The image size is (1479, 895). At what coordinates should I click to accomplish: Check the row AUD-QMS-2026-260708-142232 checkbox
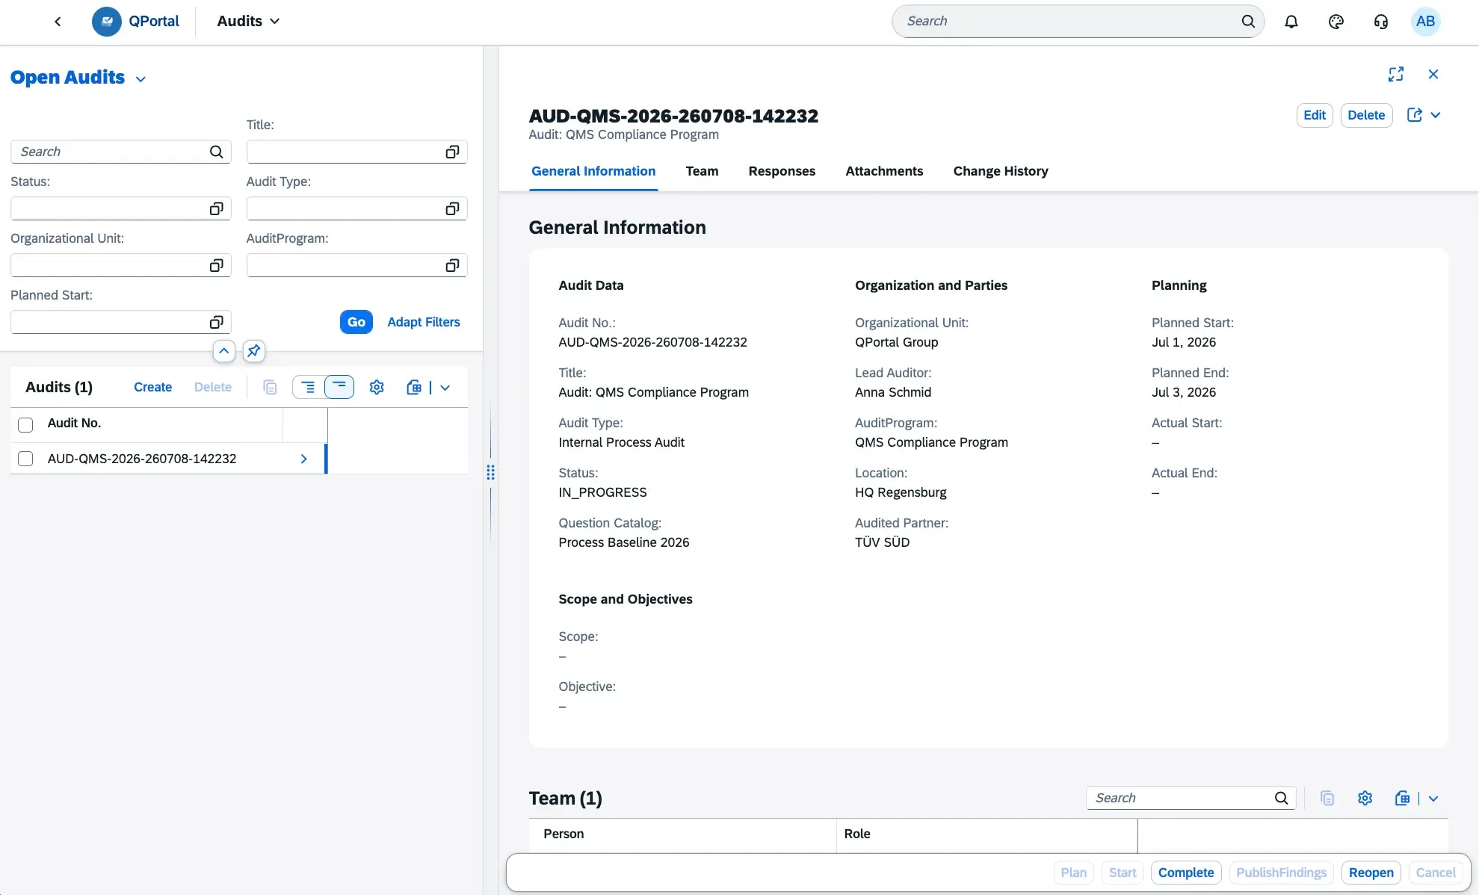point(25,459)
